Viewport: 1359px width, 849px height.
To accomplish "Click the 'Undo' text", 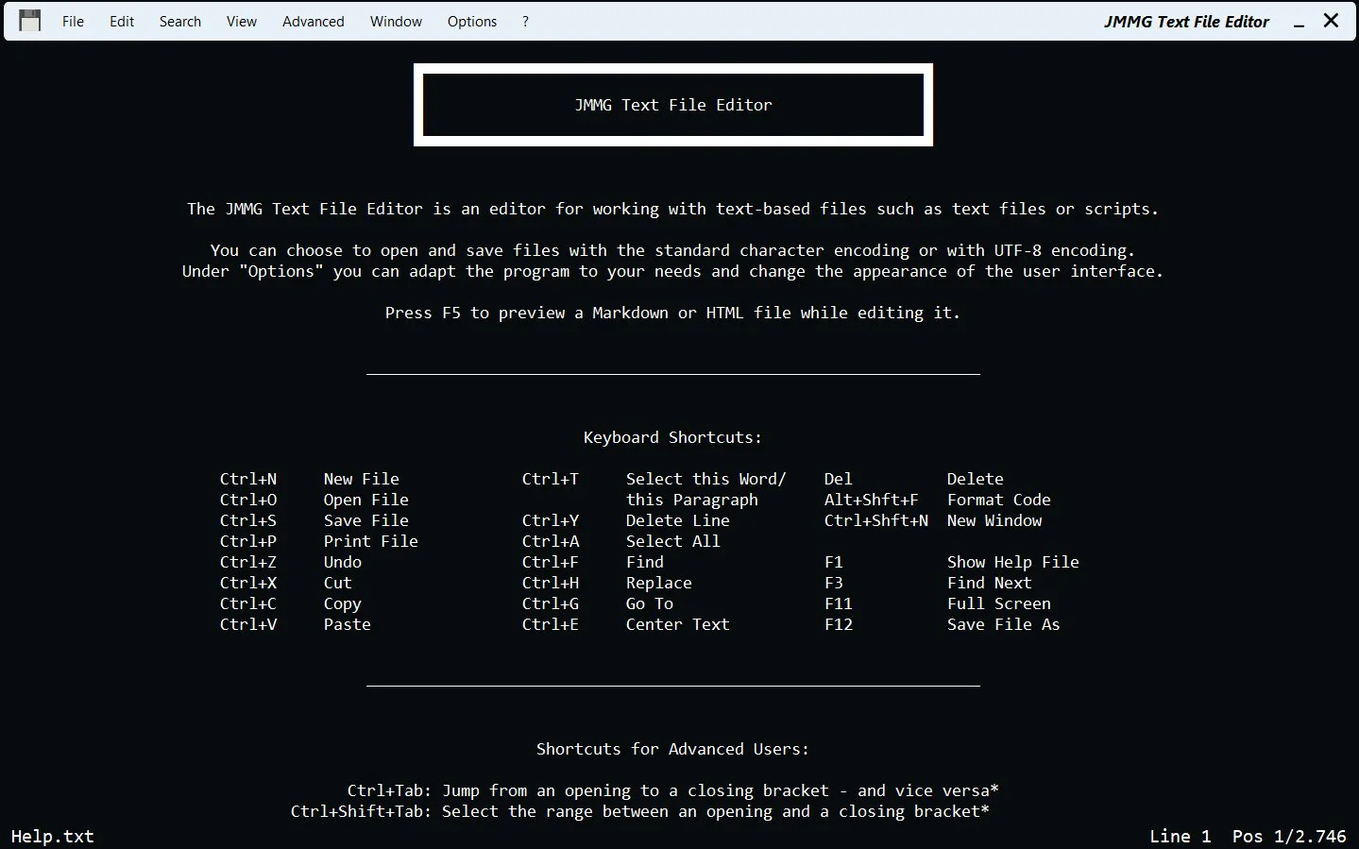I will (343, 562).
